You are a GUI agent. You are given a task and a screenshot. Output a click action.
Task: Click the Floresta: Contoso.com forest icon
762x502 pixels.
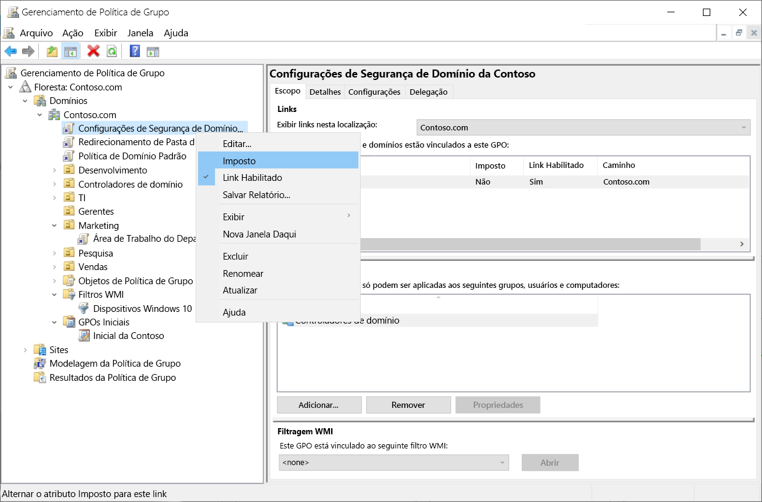point(25,87)
